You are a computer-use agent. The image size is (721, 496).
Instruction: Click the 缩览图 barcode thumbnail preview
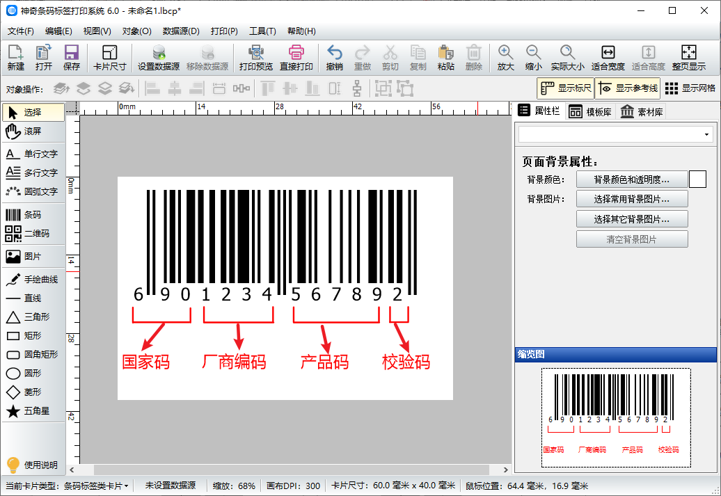coord(616,417)
